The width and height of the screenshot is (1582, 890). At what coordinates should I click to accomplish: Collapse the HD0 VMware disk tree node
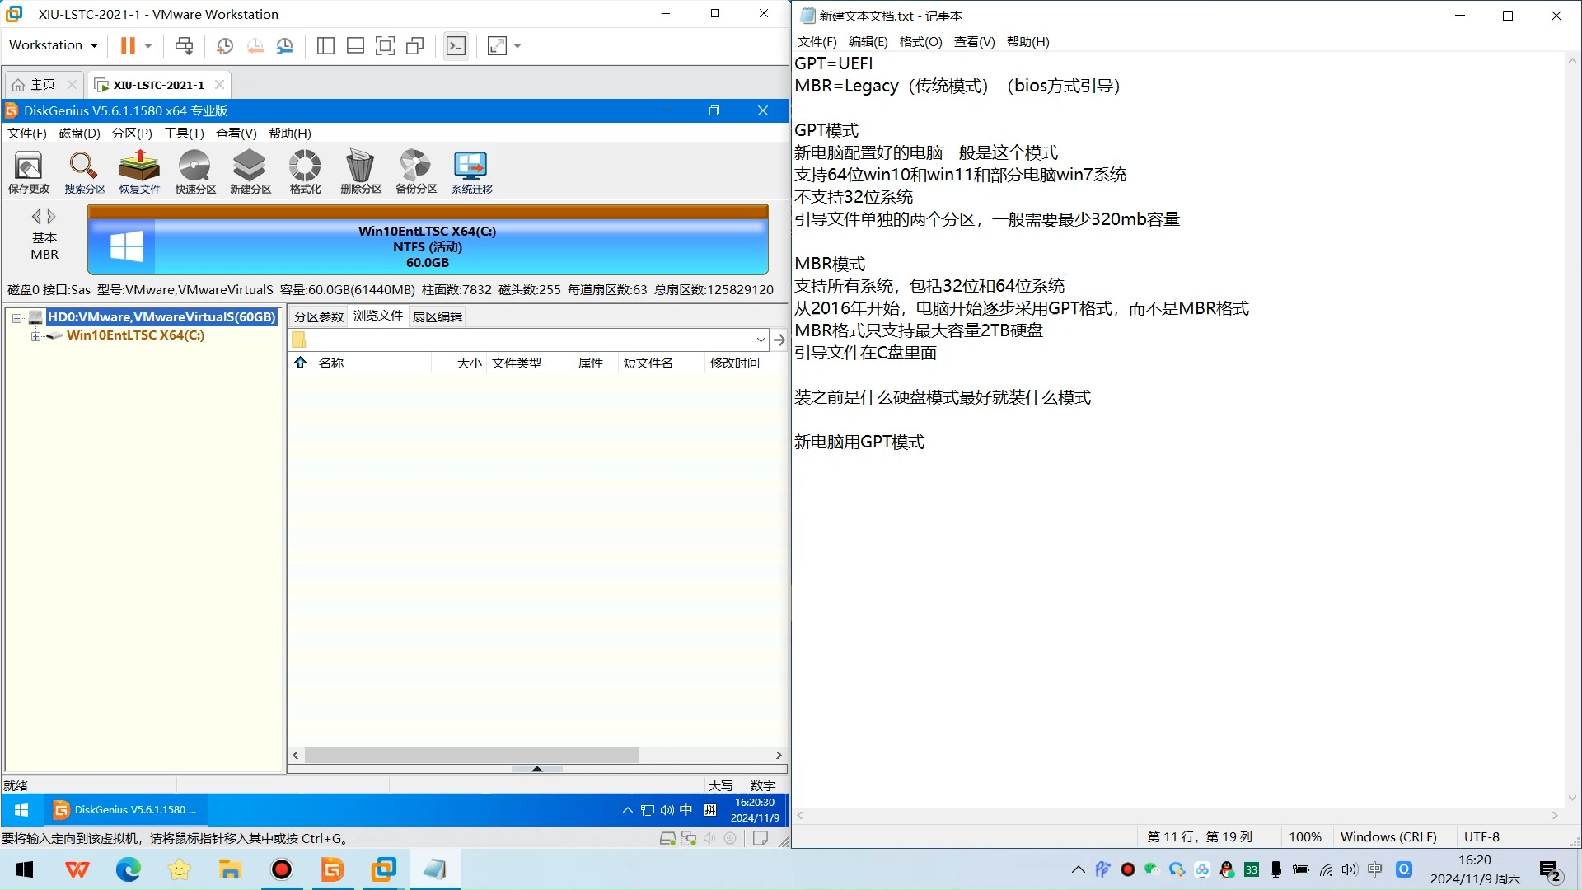tap(16, 318)
